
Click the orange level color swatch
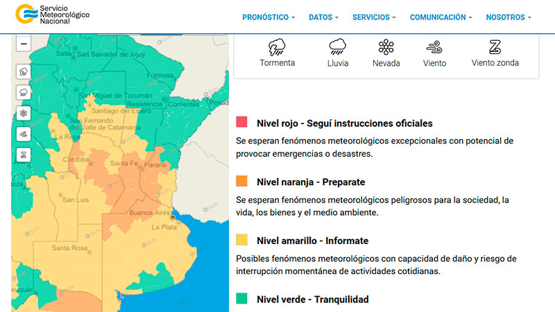pos(241,181)
